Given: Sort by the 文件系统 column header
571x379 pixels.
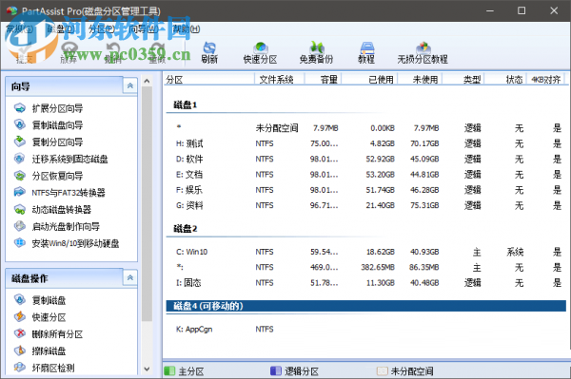Looking at the screenshot, I should click(x=279, y=79).
